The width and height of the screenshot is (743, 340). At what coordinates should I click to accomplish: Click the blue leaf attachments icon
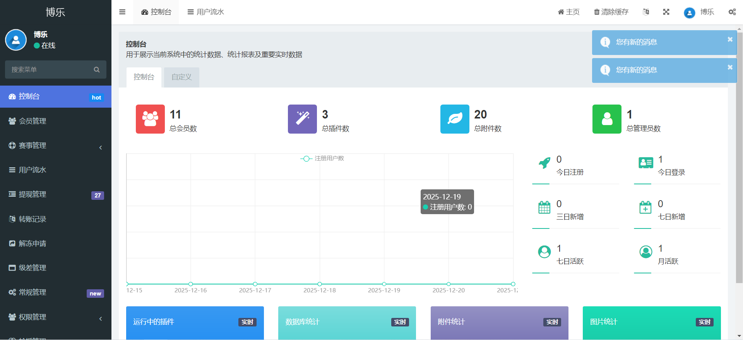(455, 119)
